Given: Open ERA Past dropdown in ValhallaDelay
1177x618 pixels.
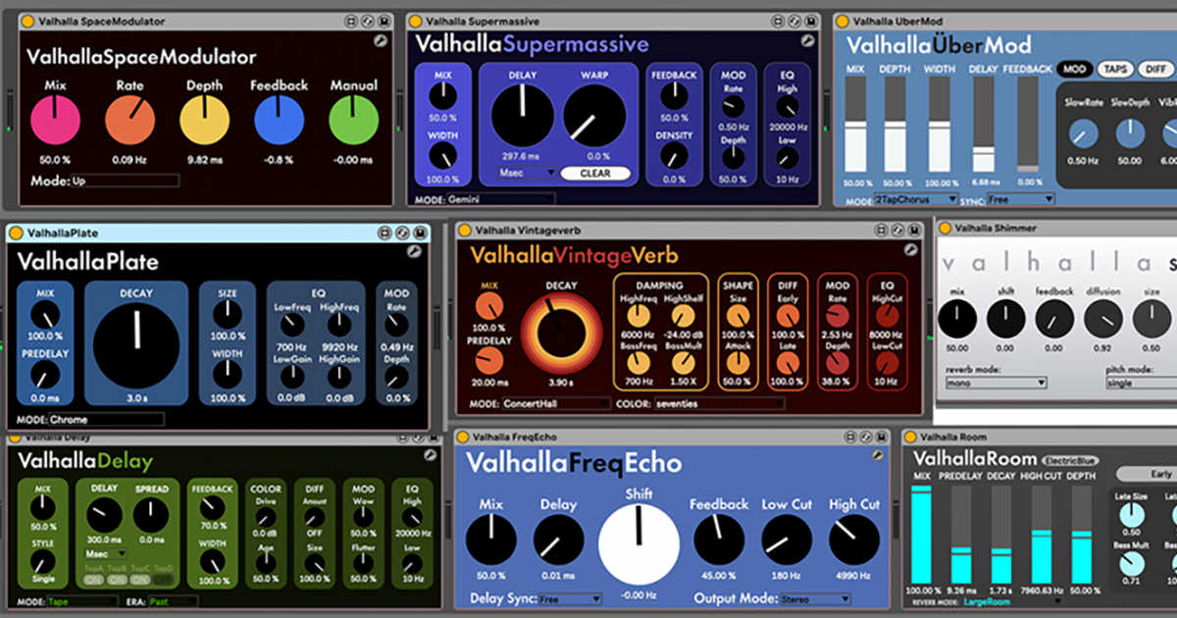Looking at the screenshot, I should pos(174,601).
